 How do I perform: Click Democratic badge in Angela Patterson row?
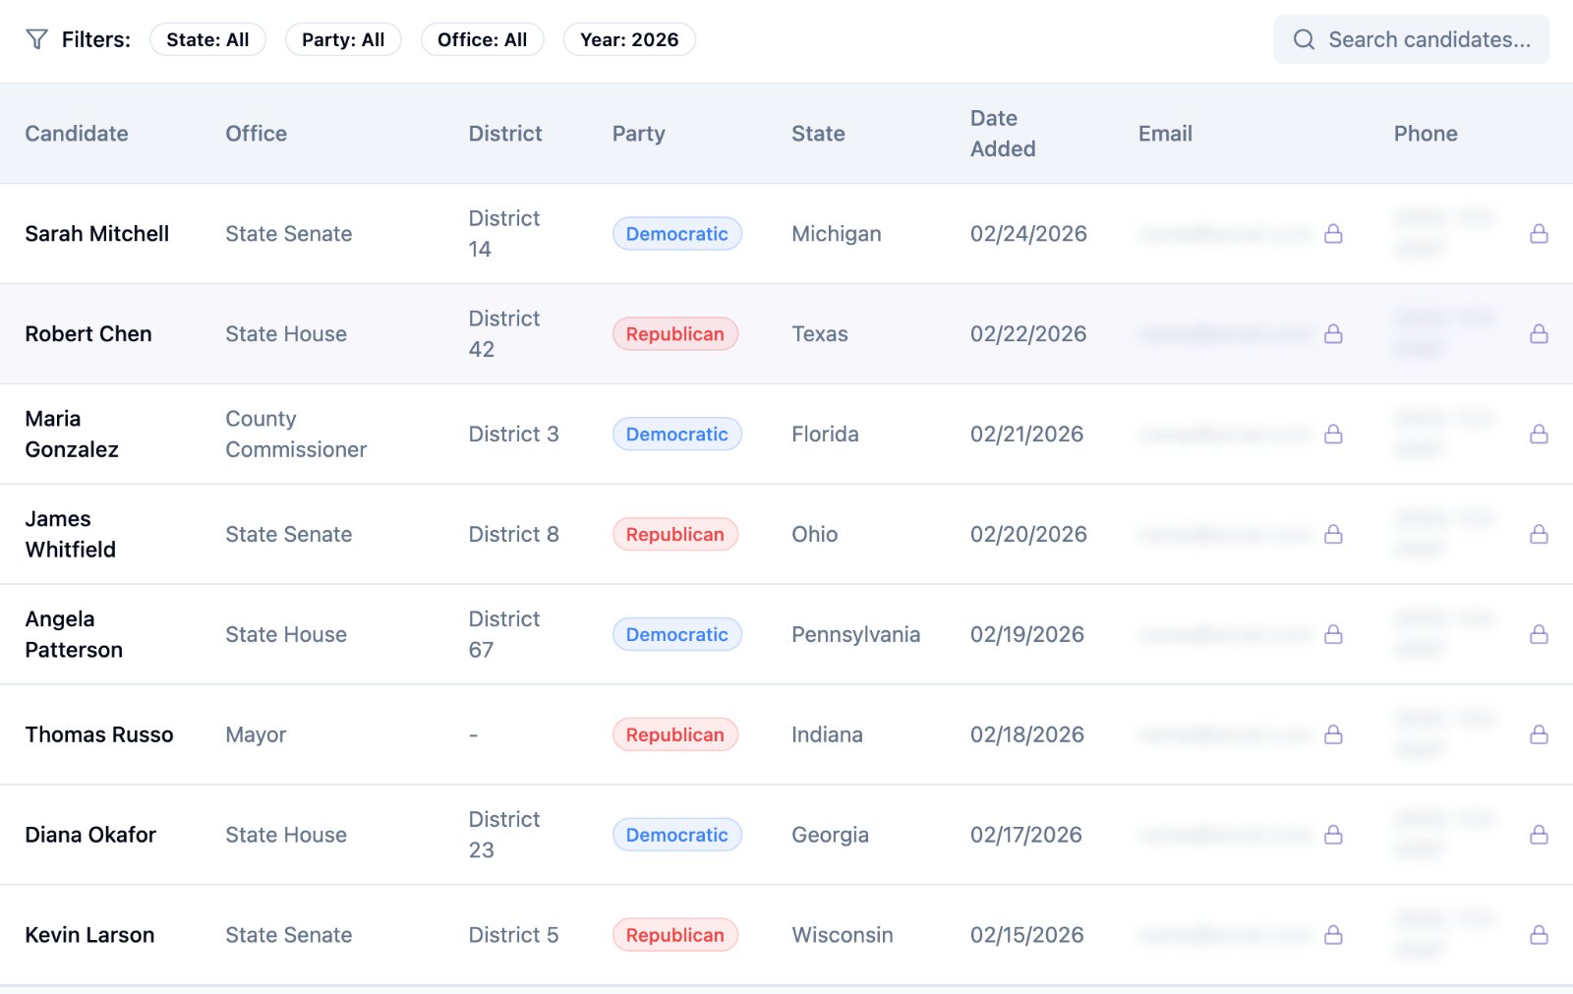(677, 635)
